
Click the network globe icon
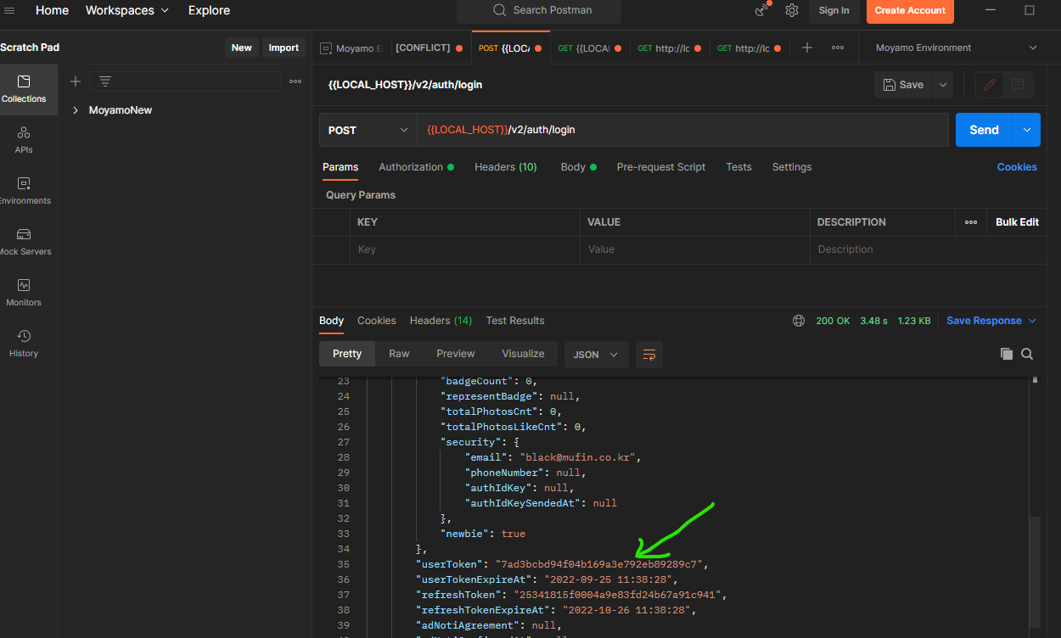[x=799, y=321]
